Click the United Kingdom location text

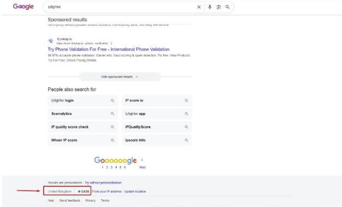tap(60, 192)
